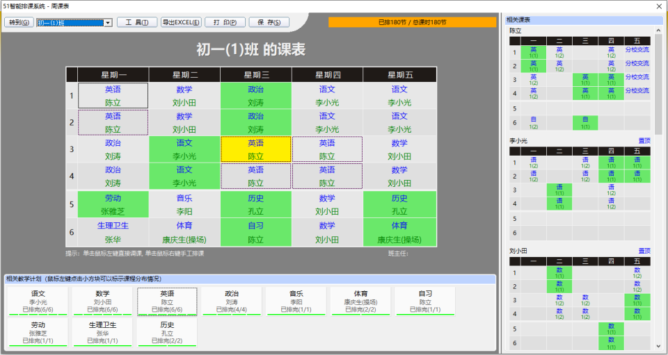The image size is (668, 355).
Task: Export timetable with 导出EXCEL(E) button
Action: tap(181, 22)
